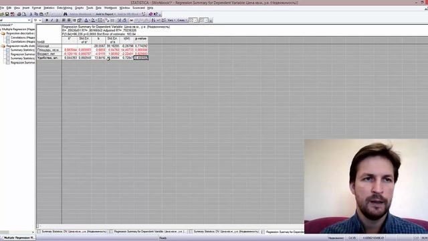Open the font size 10 dropdown
Image resolution: width=428 pixels, height=241 pixels.
[40, 20]
